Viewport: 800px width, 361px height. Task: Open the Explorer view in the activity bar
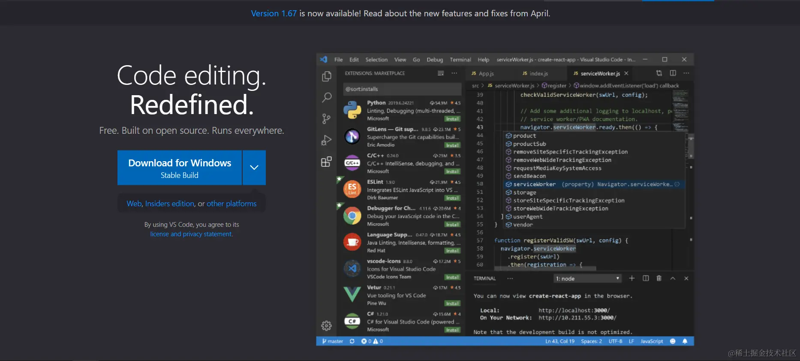coord(327,76)
